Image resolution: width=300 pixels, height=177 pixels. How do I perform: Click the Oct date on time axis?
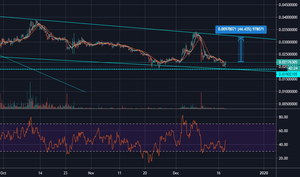pyautogui.click(x=3, y=173)
